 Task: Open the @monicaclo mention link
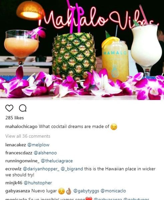113,191
